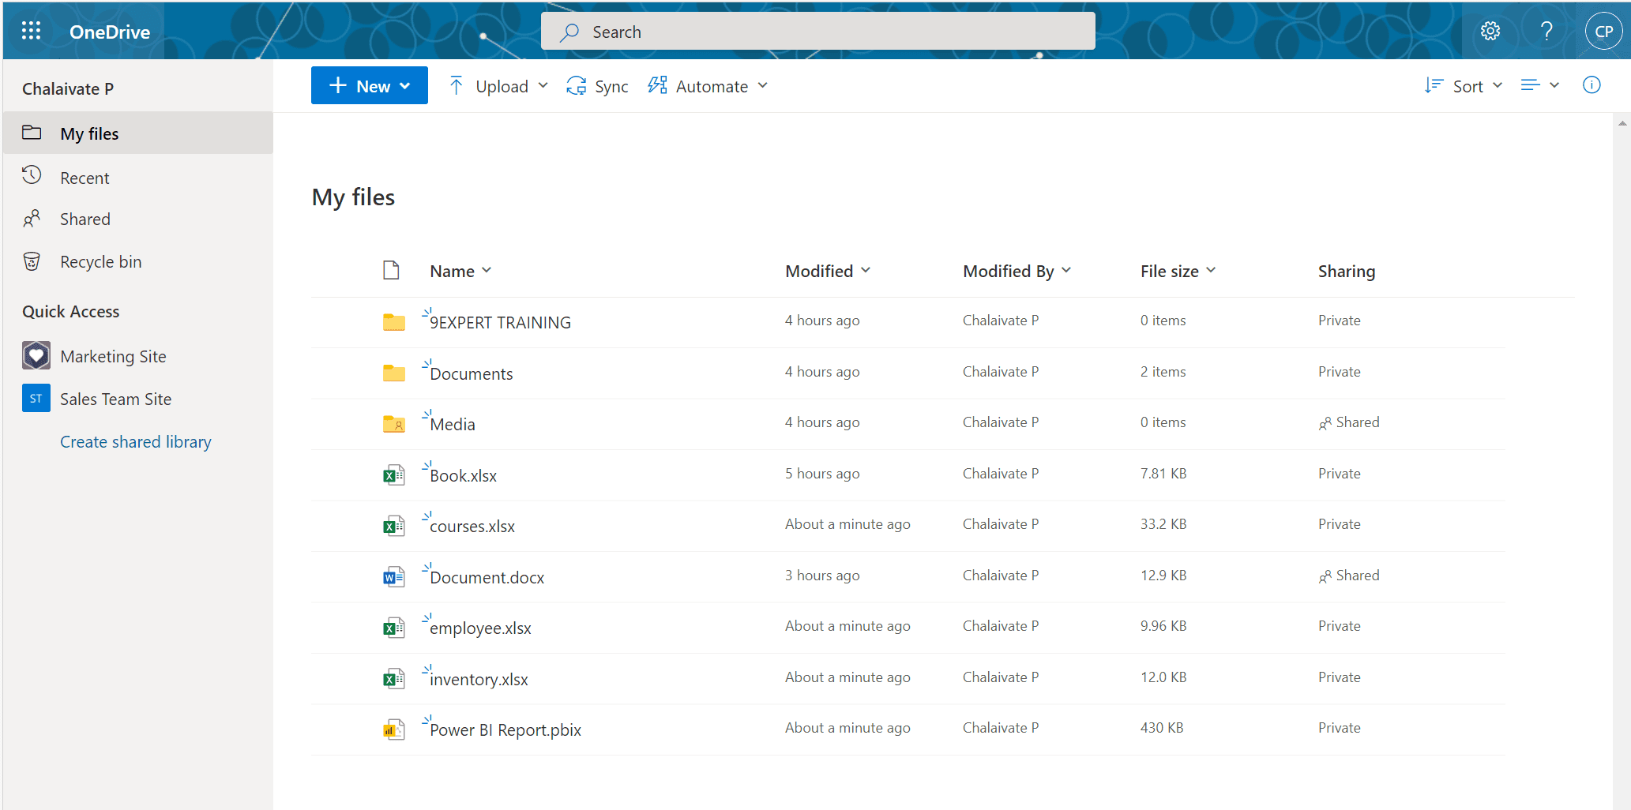The image size is (1631, 810).
Task: Start Sync from the toolbar
Action: pos(597,85)
